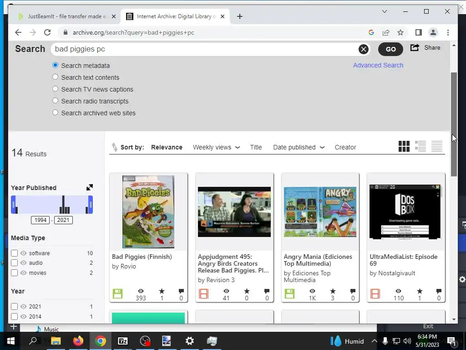466x350 pixels.
Task: Switch to tile grid view icon
Action: (x=404, y=146)
